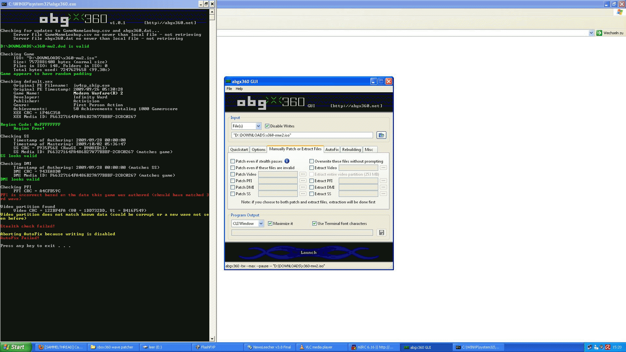Check the Extract PFI checkbox
The width and height of the screenshot is (626, 352).
coord(311,181)
